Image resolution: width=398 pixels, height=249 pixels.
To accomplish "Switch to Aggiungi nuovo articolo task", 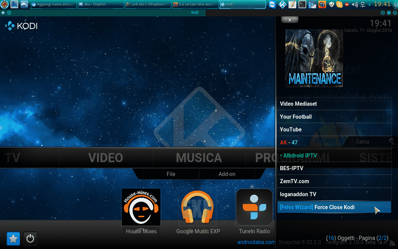I will coord(53,4).
